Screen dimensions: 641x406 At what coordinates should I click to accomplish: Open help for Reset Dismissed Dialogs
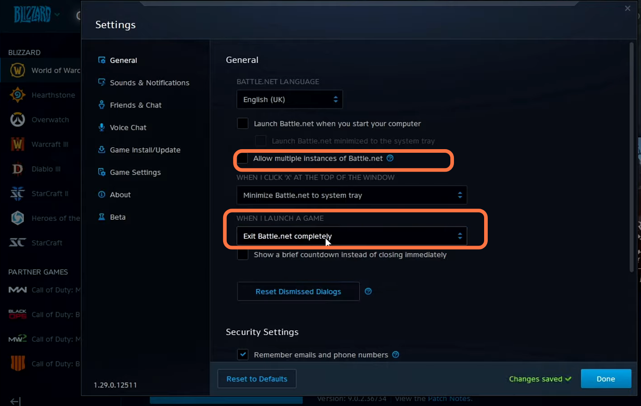point(368,292)
